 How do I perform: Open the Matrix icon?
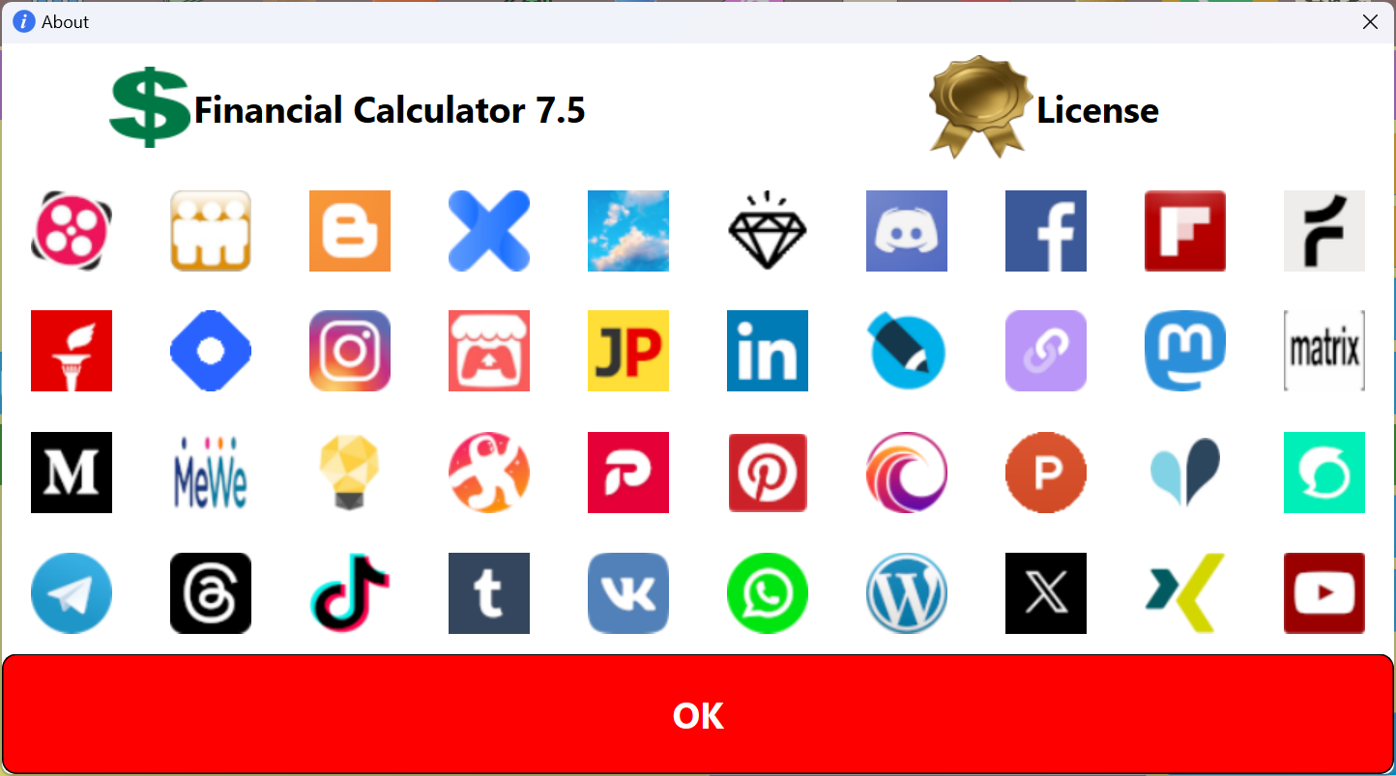point(1324,351)
